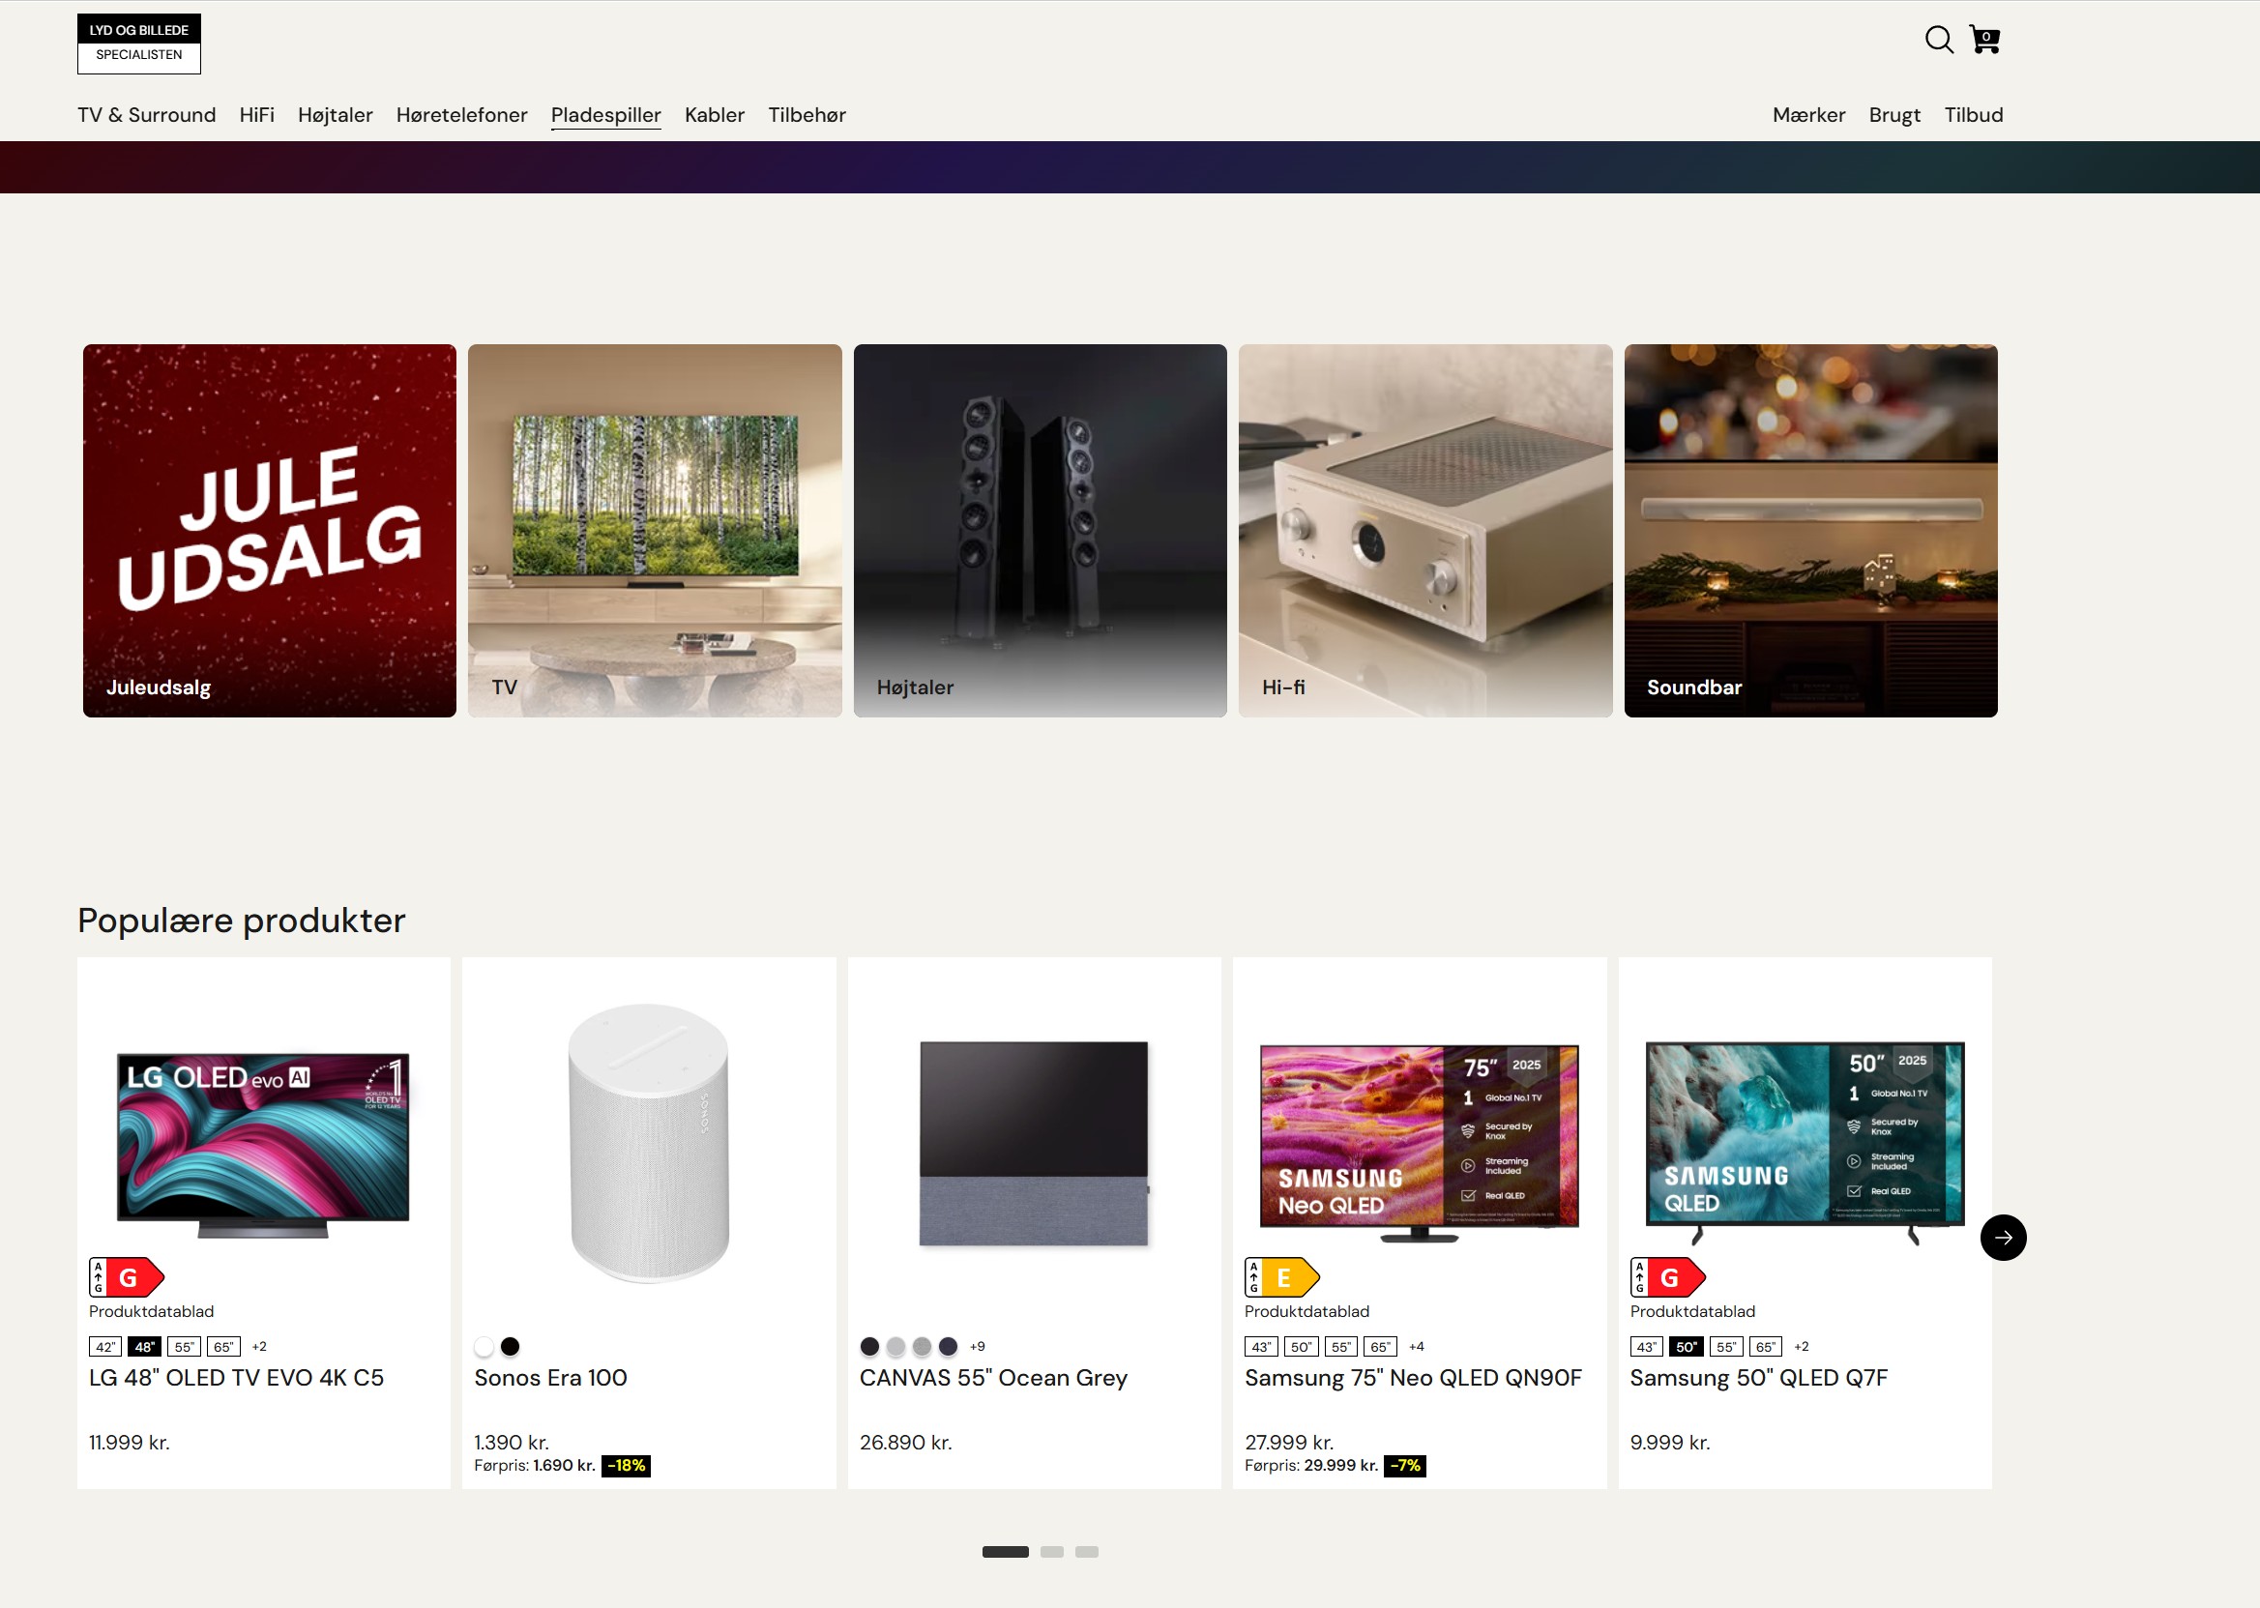Open Produktdatablad link under LG OLED TV
This screenshot has width=2260, height=1608.
tap(152, 1311)
